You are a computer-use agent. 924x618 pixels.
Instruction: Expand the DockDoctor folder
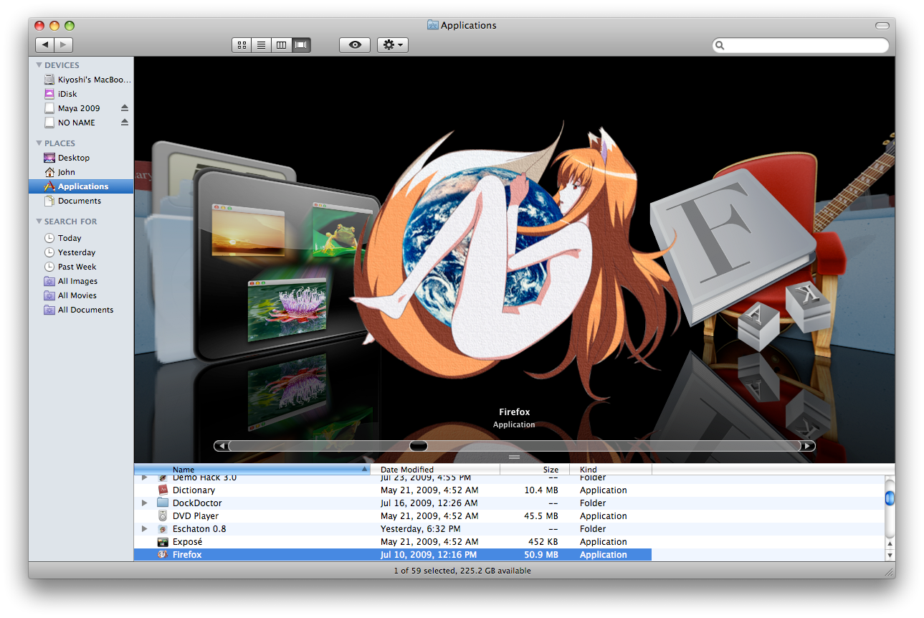tap(145, 503)
